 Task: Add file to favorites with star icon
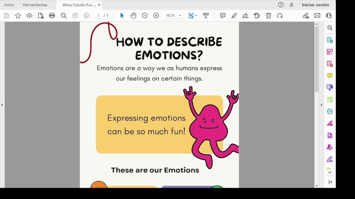pyautogui.click(x=18, y=16)
